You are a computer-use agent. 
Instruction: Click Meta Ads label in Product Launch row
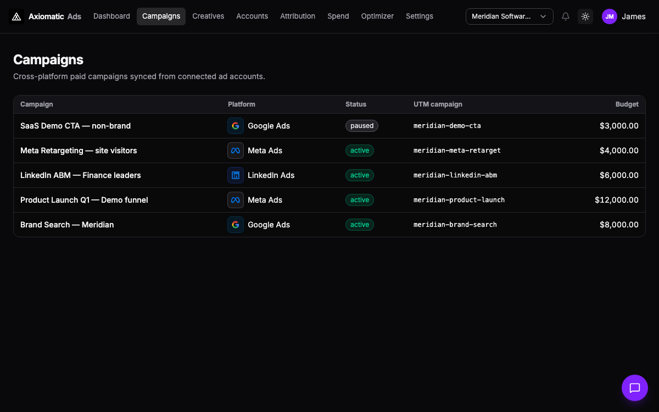265,200
